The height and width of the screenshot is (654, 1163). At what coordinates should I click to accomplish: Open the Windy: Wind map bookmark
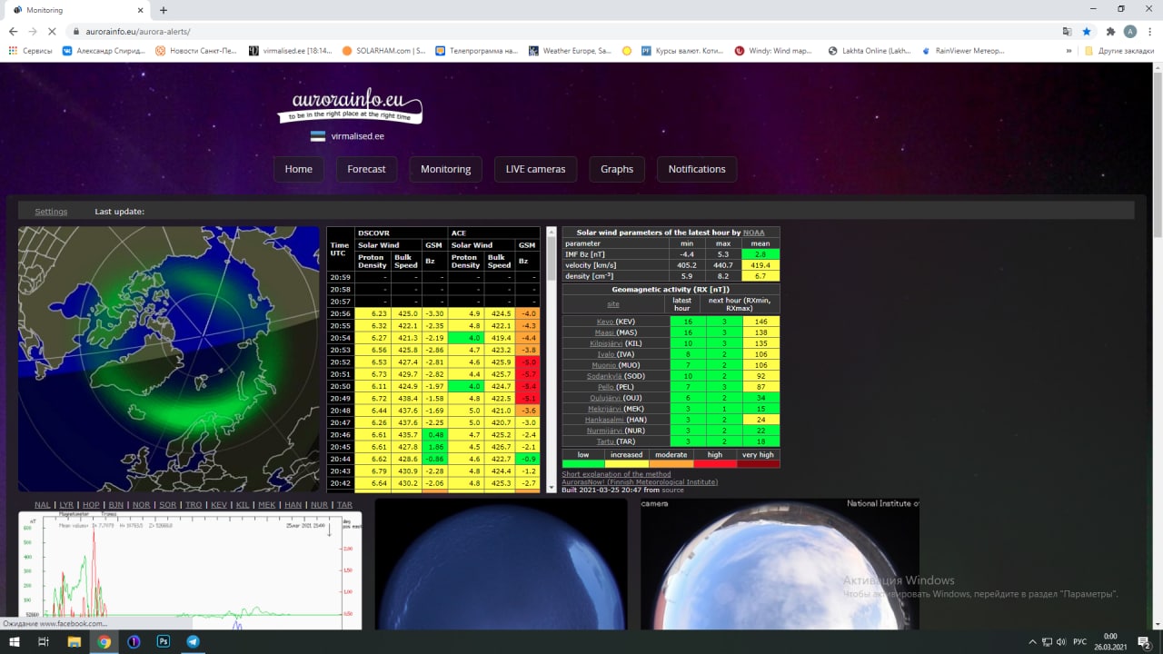[774, 51]
